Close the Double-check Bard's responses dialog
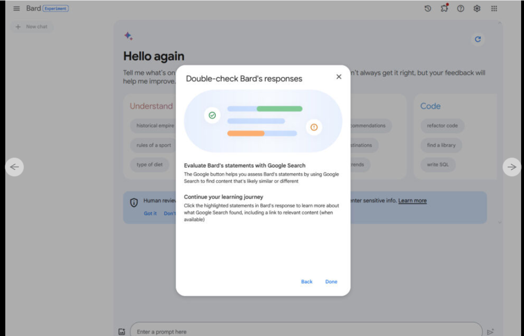Screen dimensions: 524x336 coord(339,77)
